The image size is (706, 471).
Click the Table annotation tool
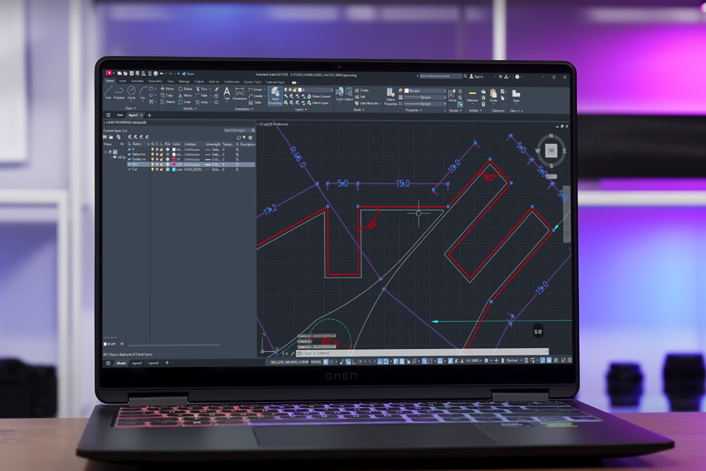pyautogui.click(x=254, y=103)
